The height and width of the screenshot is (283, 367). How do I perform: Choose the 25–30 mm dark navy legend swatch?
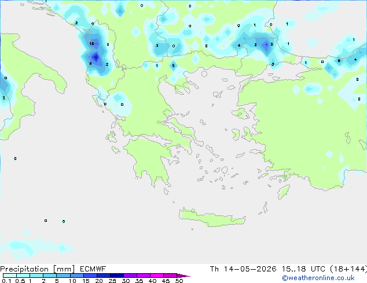(117, 275)
